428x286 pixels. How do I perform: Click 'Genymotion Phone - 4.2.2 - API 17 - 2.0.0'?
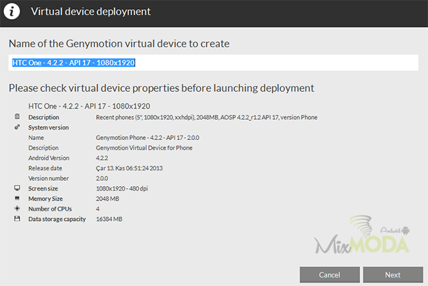click(147, 137)
